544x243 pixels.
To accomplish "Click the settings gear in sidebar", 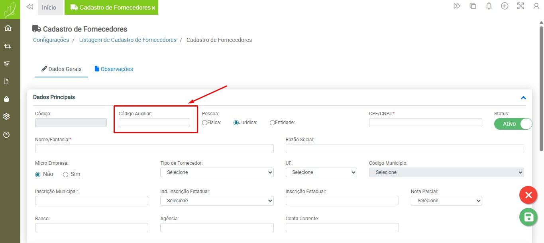I will point(7,117).
